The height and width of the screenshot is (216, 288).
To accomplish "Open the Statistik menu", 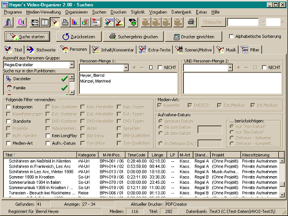I will [137, 11].
